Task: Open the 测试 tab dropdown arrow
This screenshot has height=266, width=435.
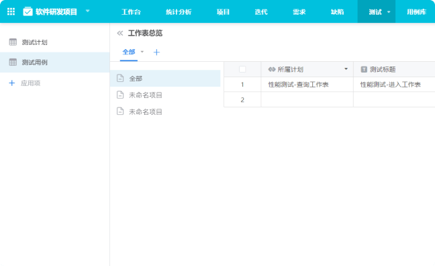Action: (389, 12)
